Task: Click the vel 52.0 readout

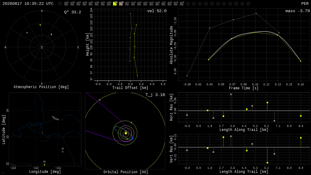Action: click(x=157, y=11)
